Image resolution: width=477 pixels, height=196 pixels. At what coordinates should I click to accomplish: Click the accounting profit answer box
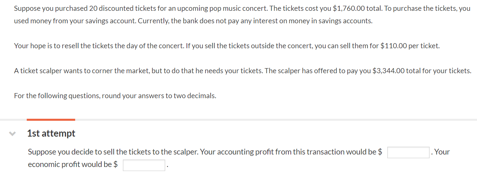[x=408, y=152]
